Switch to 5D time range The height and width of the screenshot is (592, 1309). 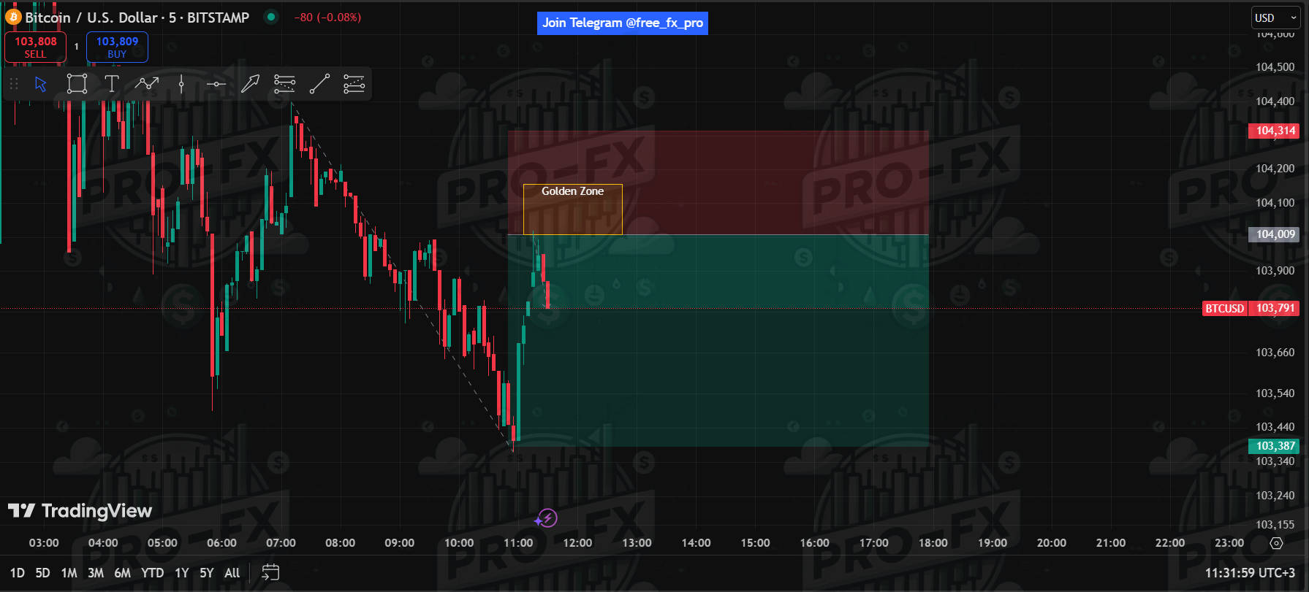43,573
